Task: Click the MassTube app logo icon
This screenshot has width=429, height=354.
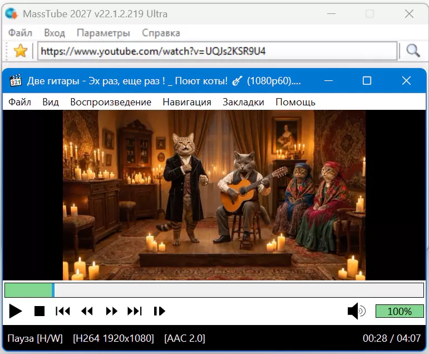Action: tap(12, 13)
